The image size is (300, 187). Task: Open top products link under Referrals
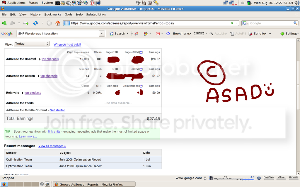coord(33,93)
